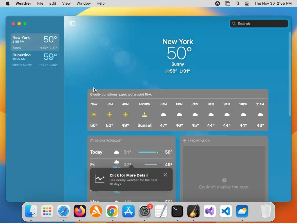
Task: Click the '10-DAY FORECAST' heading
Action: (x=108, y=141)
